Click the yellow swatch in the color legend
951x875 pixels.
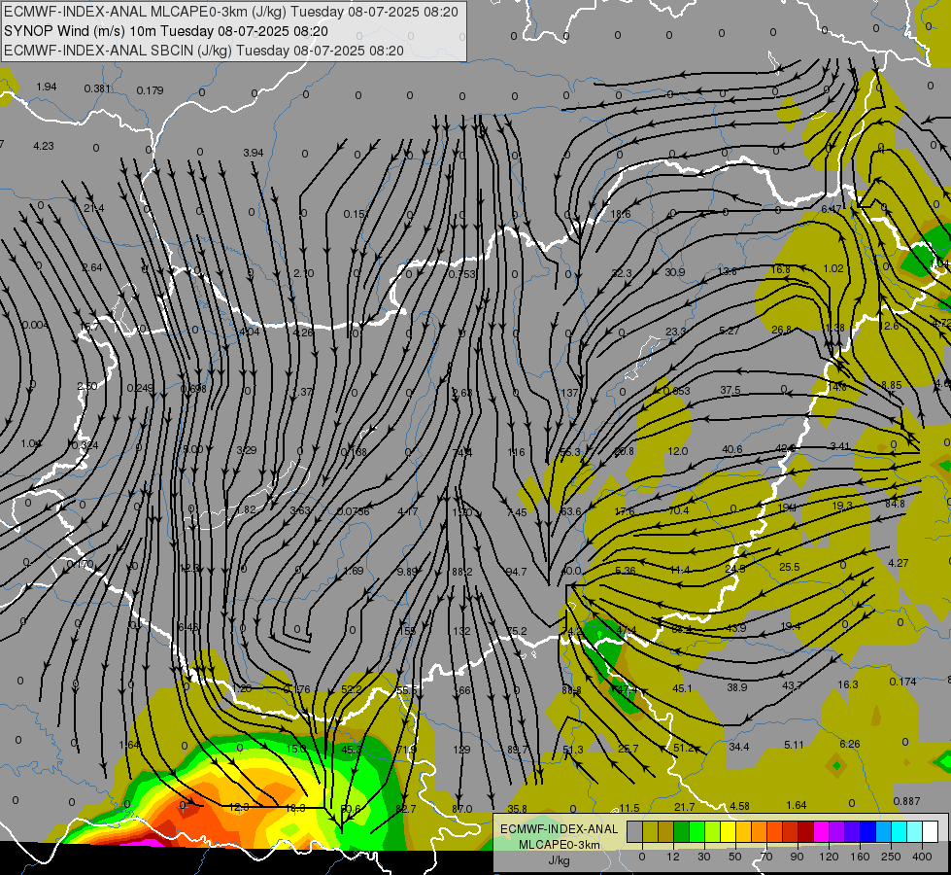[x=729, y=832]
